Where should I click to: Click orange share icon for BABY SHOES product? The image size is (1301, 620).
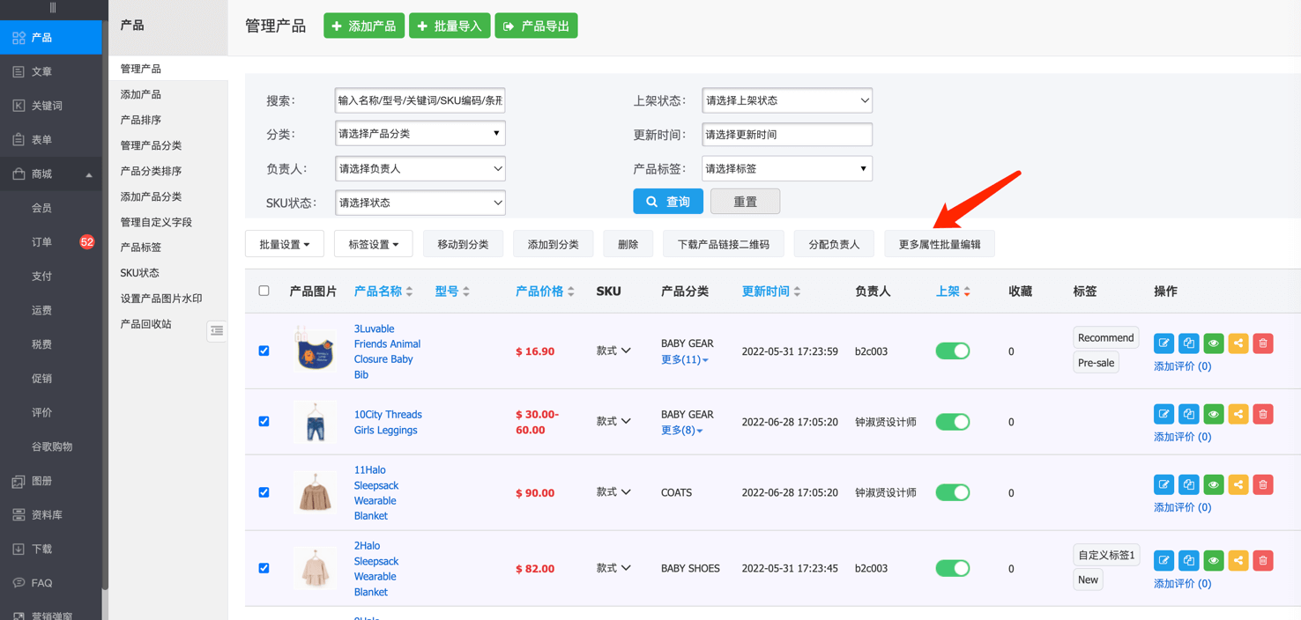[1238, 560]
